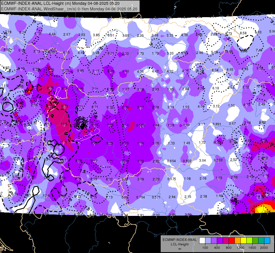Click the wind shear value 1.02
The image size is (275, 253).
[x=141, y=161]
